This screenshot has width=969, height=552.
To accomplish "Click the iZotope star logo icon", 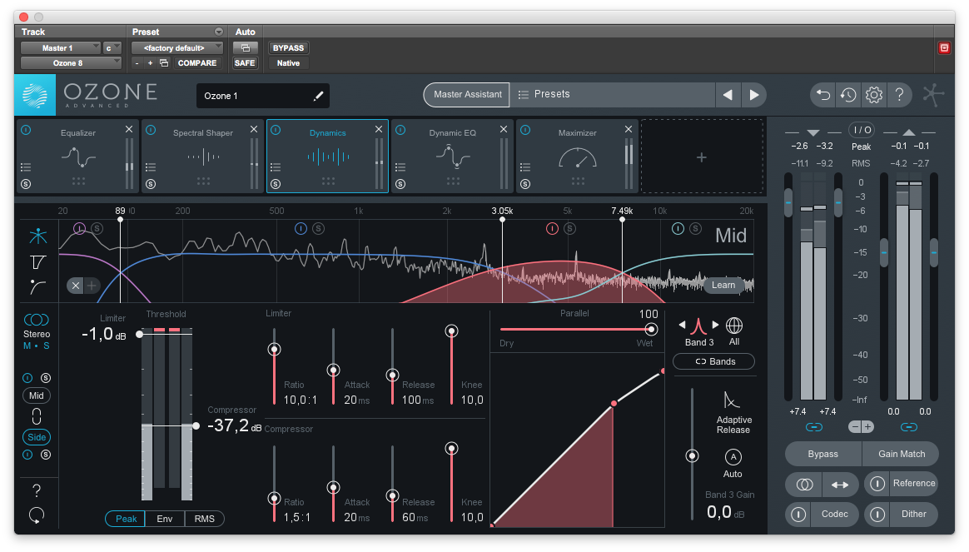I will tap(933, 95).
